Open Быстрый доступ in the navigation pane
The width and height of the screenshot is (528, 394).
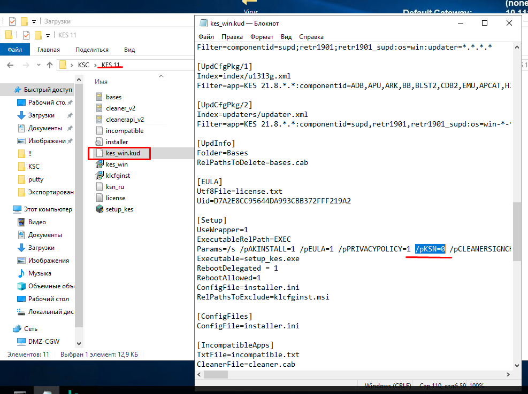click(48, 90)
